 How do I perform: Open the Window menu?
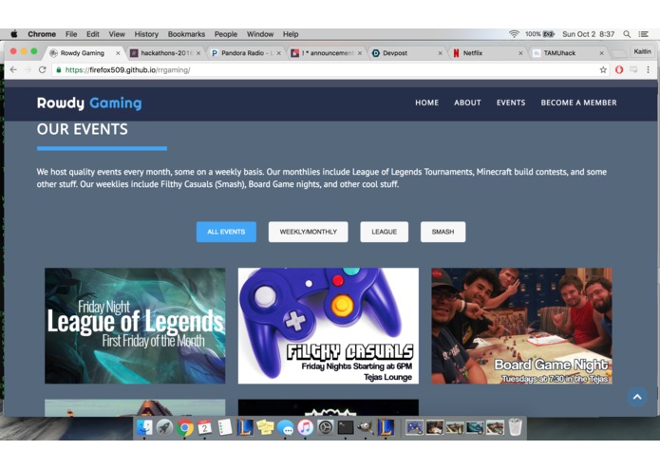click(259, 34)
